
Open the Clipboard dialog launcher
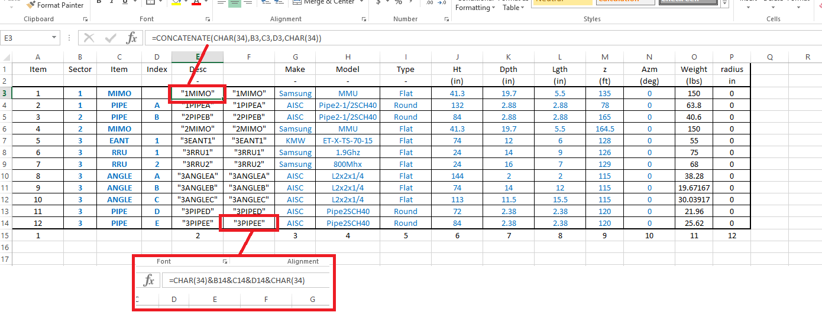pos(85,19)
